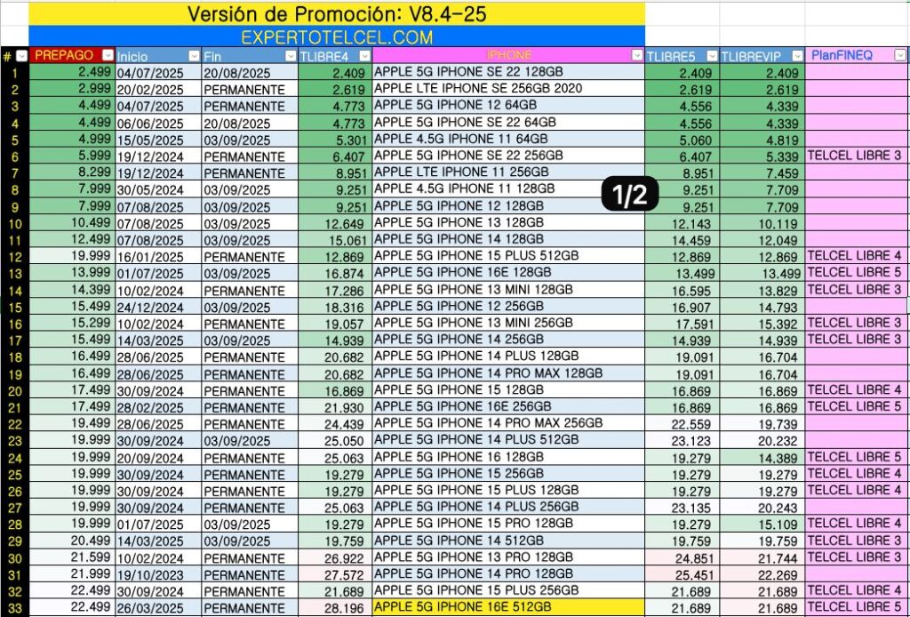Open the Inicio column filter dropdown
Screen dimensions: 910x617
[195, 56]
